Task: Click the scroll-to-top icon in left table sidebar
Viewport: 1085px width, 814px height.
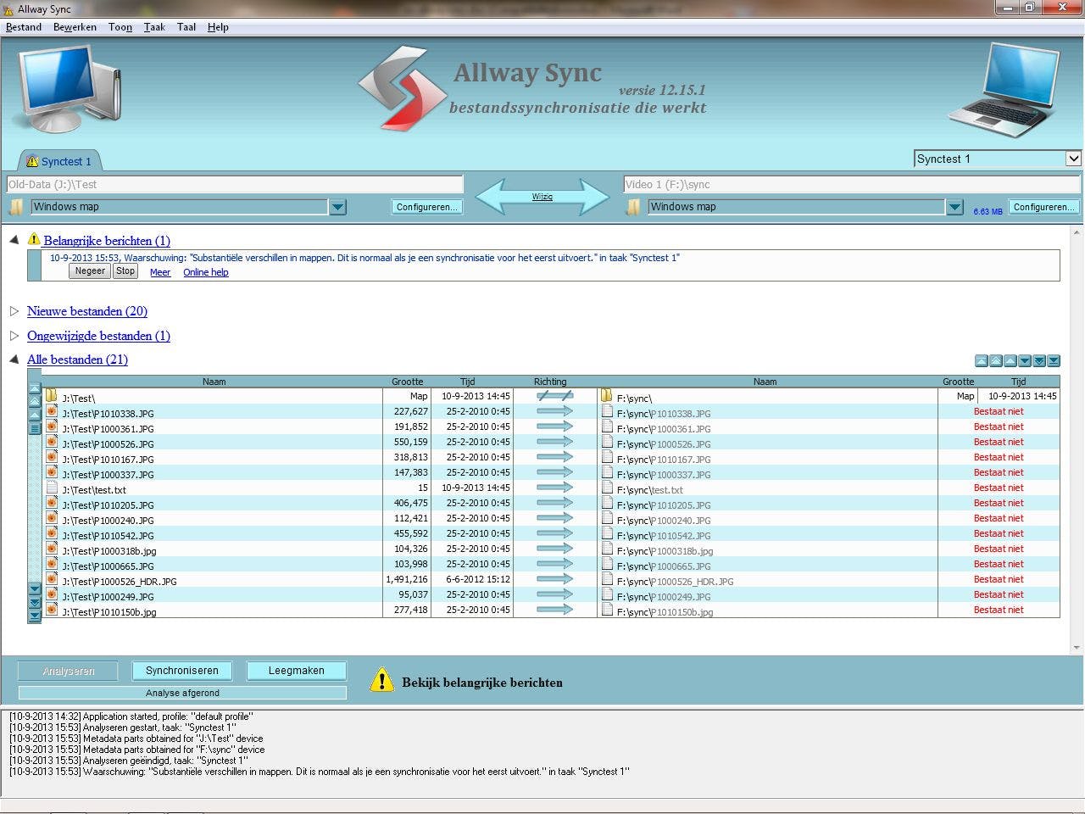Action: pos(35,388)
